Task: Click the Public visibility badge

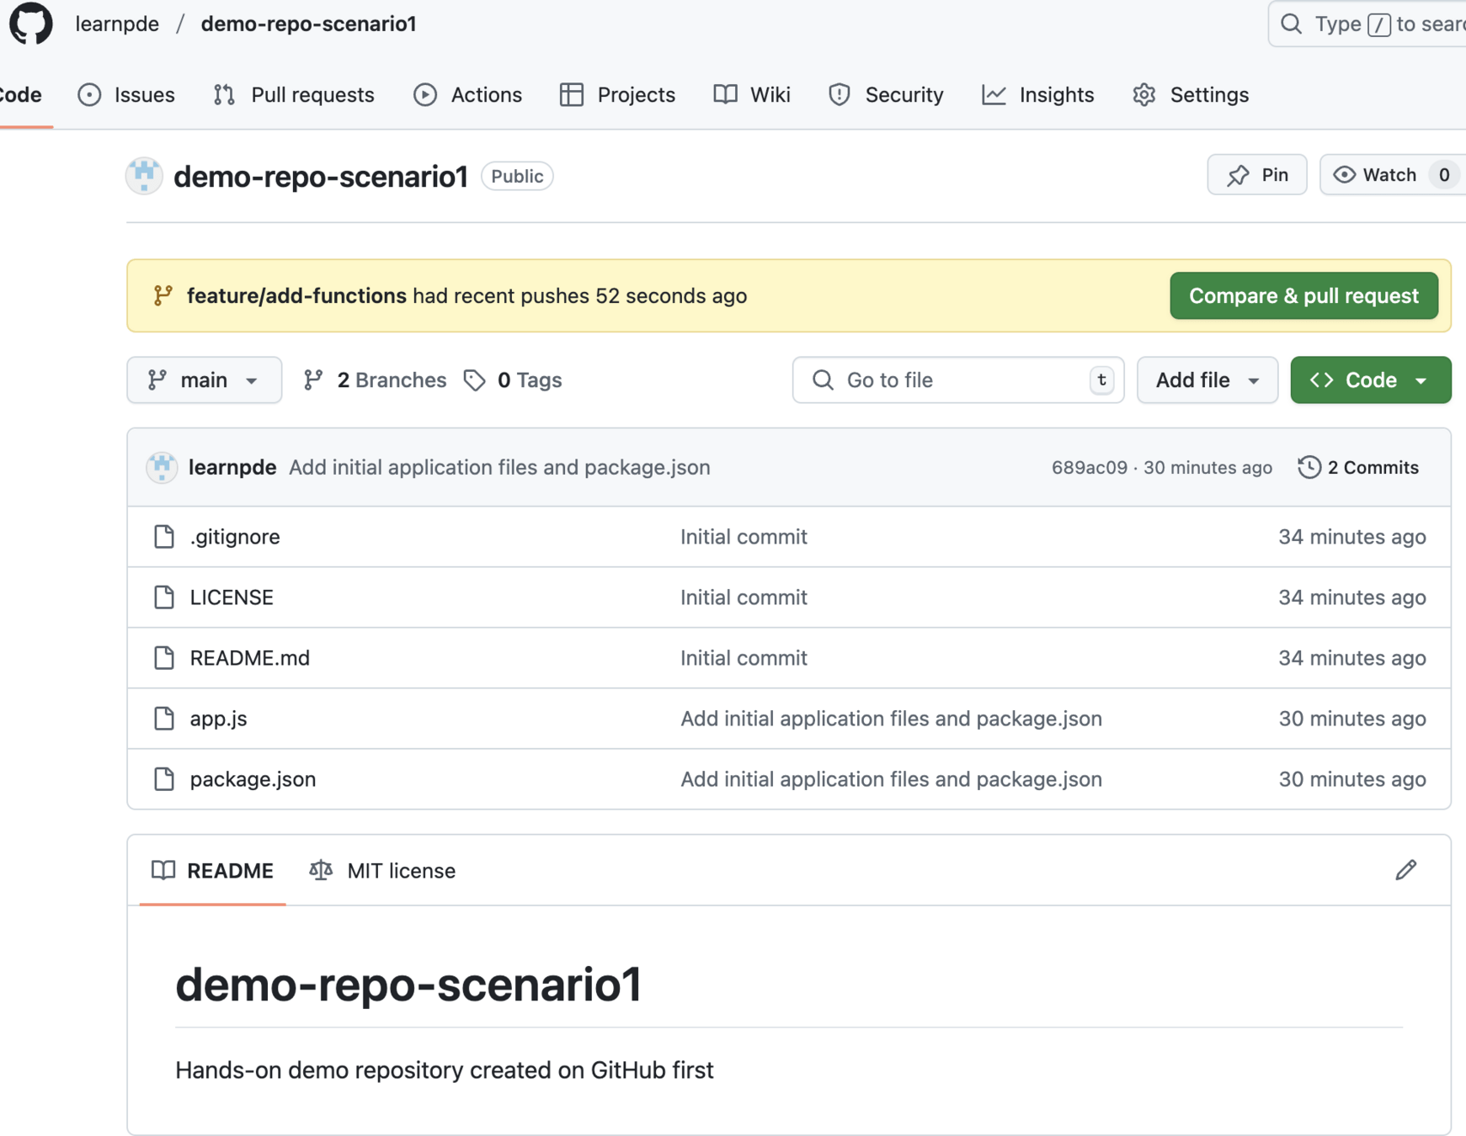Action: coord(517,176)
